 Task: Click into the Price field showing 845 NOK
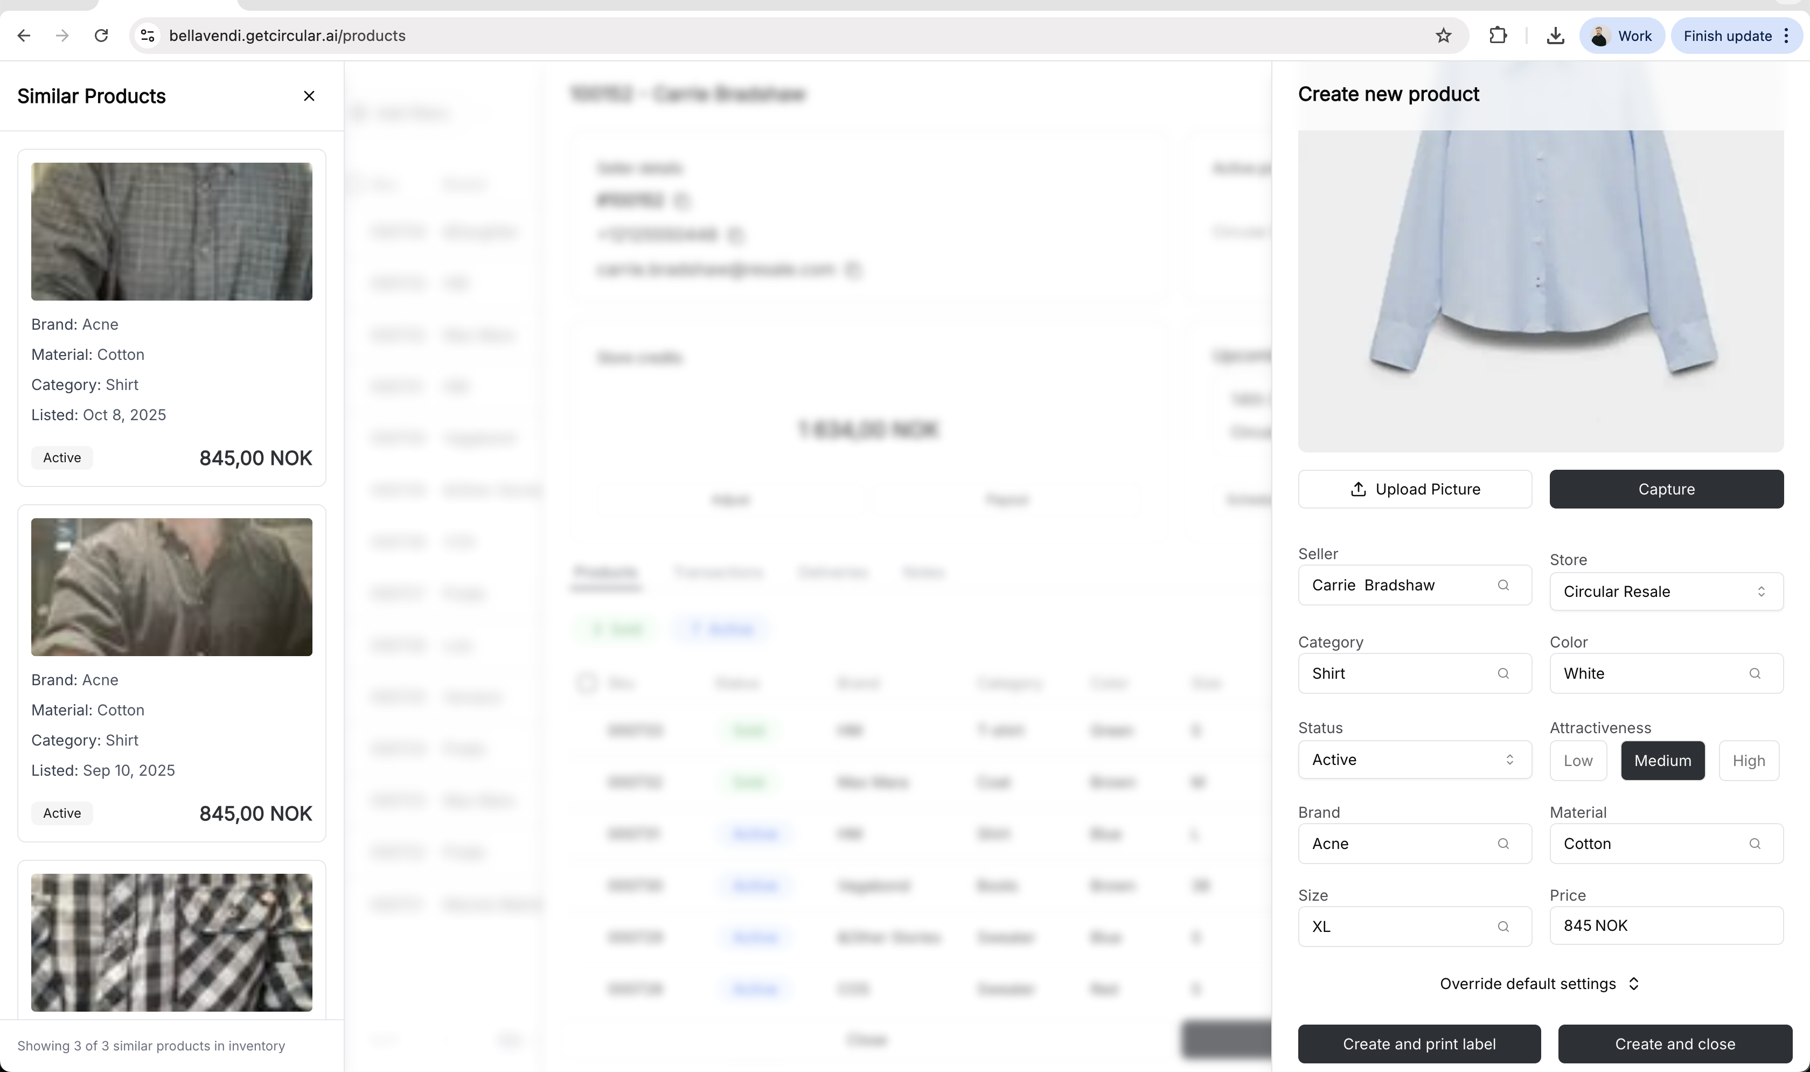coord(1666,925)
